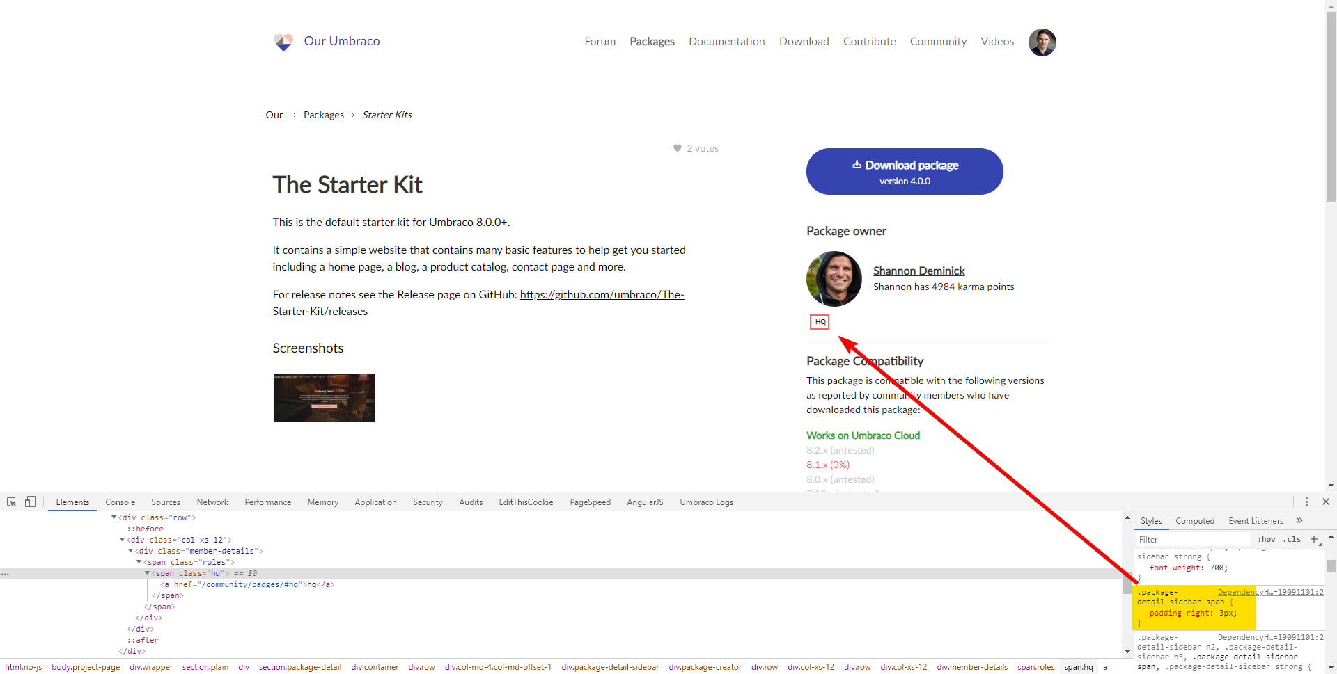Switch to the Console tab
This screenshot has height=674, width=1337.
[120, 502]
